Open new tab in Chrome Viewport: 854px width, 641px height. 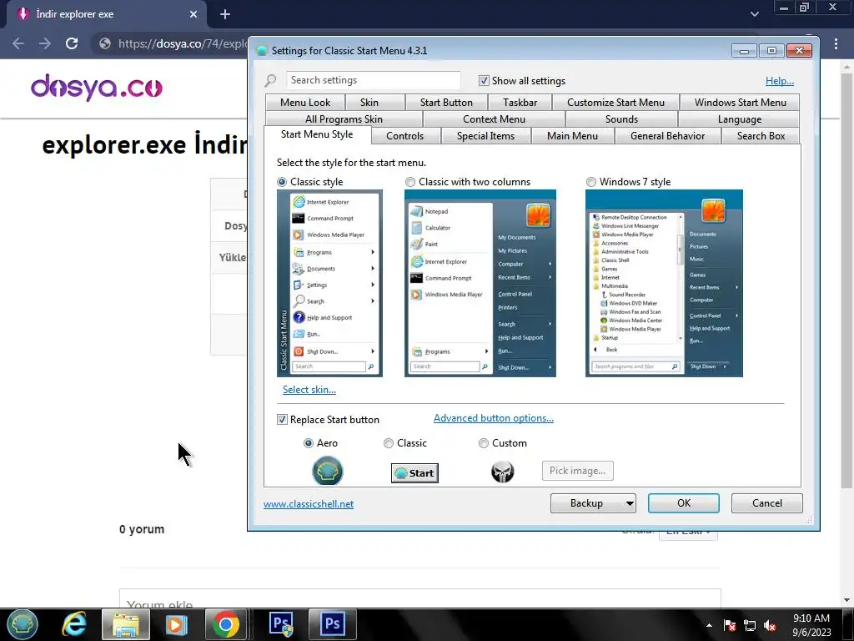pos(225,15)
